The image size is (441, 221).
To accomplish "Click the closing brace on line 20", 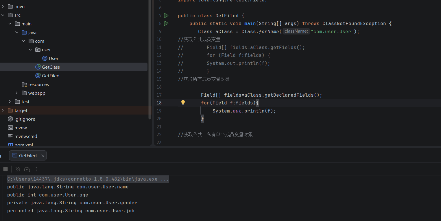I will pos(202,119).
